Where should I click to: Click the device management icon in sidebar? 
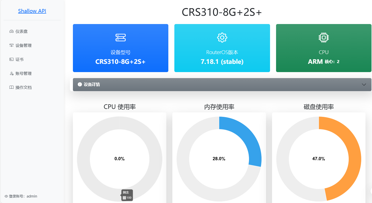coord(11,46)
